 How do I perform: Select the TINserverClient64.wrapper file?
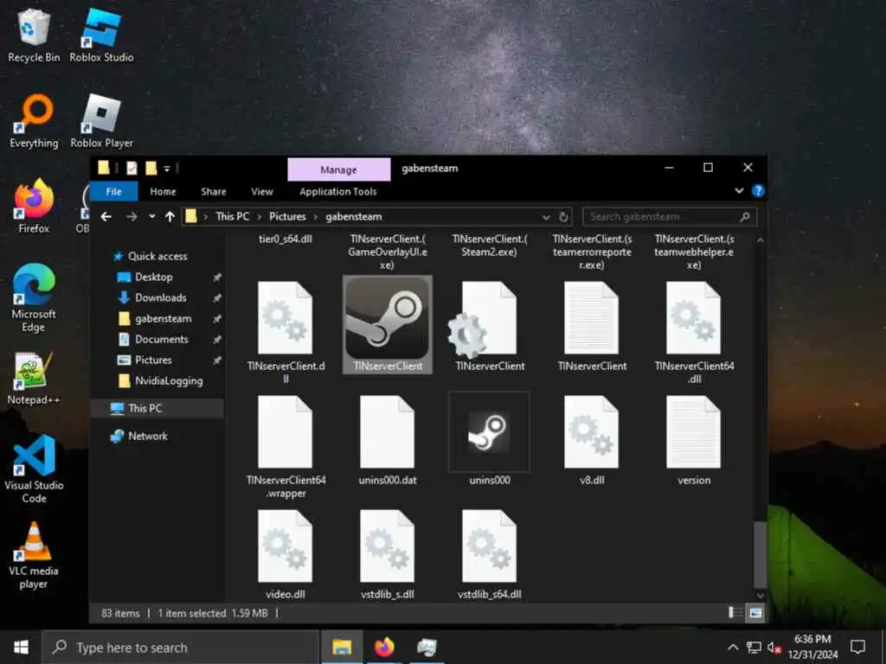pyautogui.click(x=286, y=446)
